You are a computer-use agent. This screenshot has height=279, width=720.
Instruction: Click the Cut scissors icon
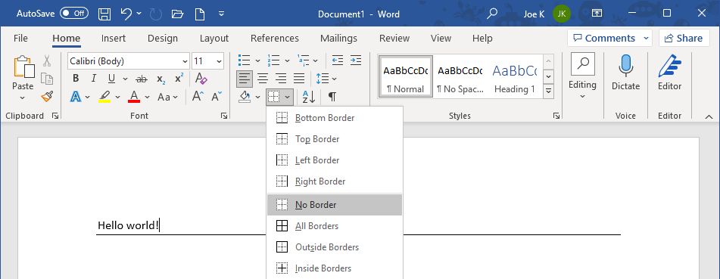(47, 61)
